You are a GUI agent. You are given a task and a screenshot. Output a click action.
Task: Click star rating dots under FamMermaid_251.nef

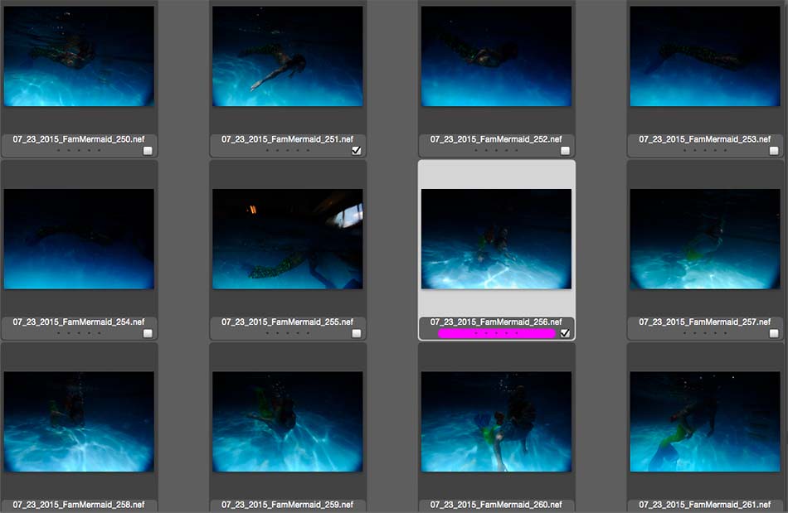coord(288,150)
